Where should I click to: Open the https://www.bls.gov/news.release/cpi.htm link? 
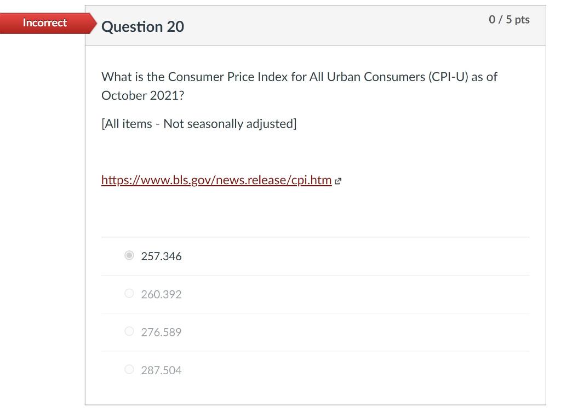tap(216, 180)
